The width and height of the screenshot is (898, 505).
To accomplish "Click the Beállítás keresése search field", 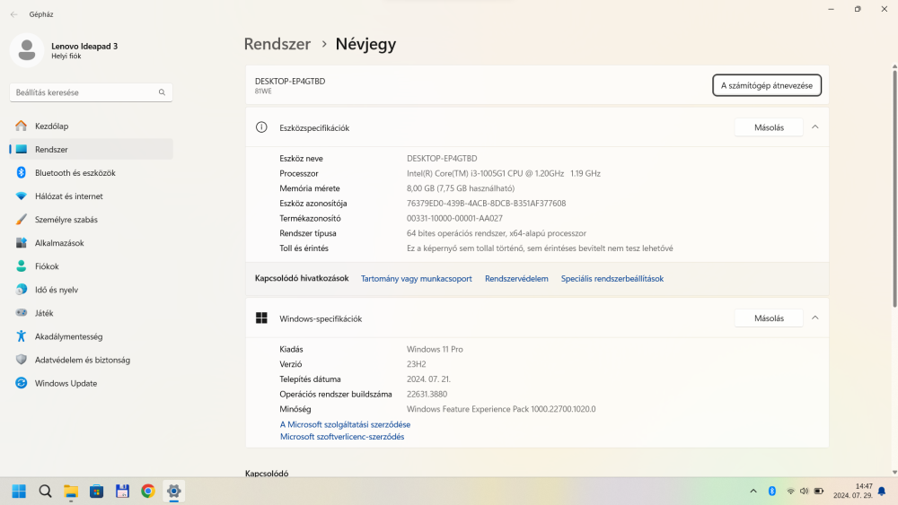I will (85, 92).
